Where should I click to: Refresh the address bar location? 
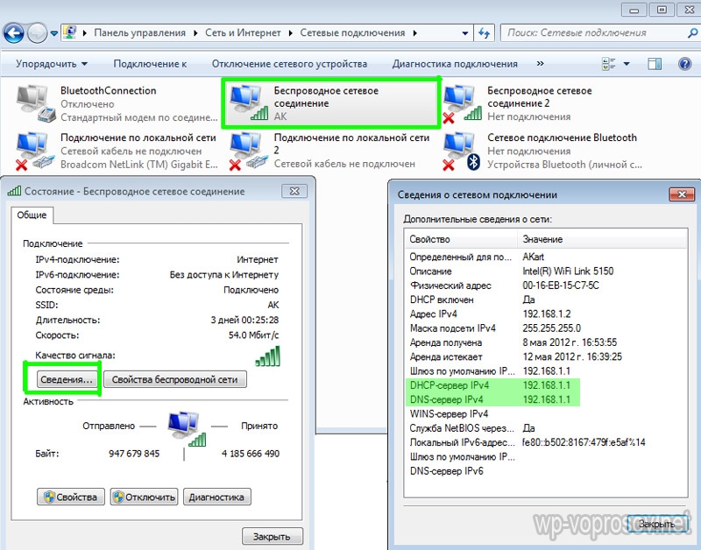[x=485, y=33]
